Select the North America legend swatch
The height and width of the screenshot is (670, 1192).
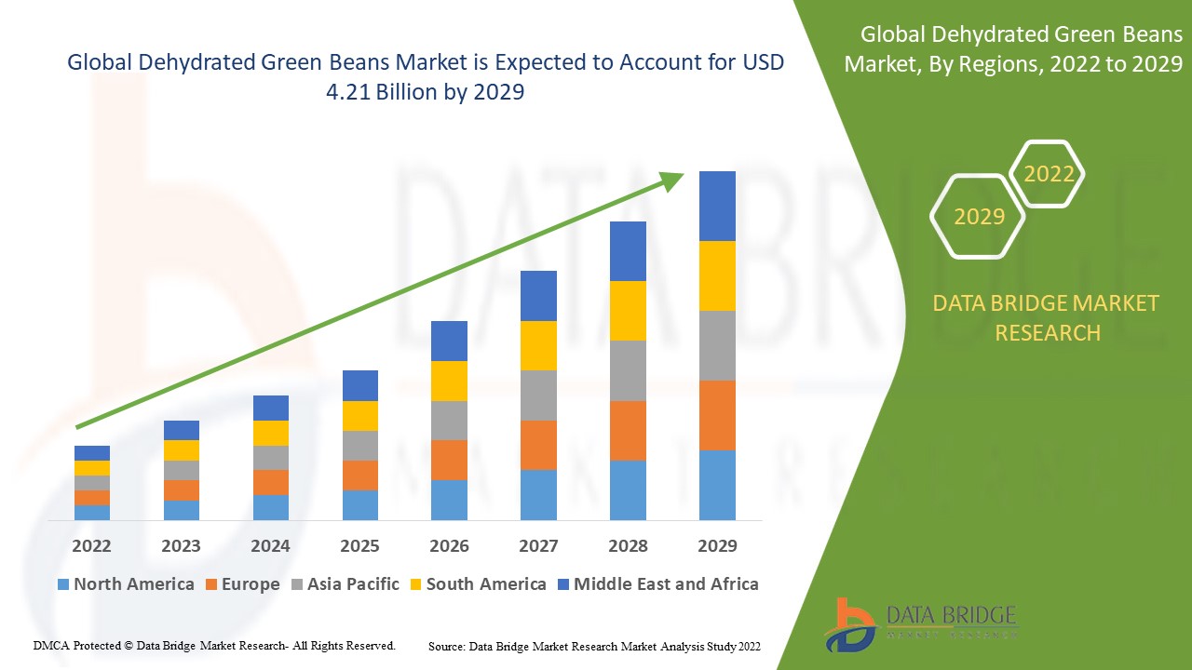point(63,584)
